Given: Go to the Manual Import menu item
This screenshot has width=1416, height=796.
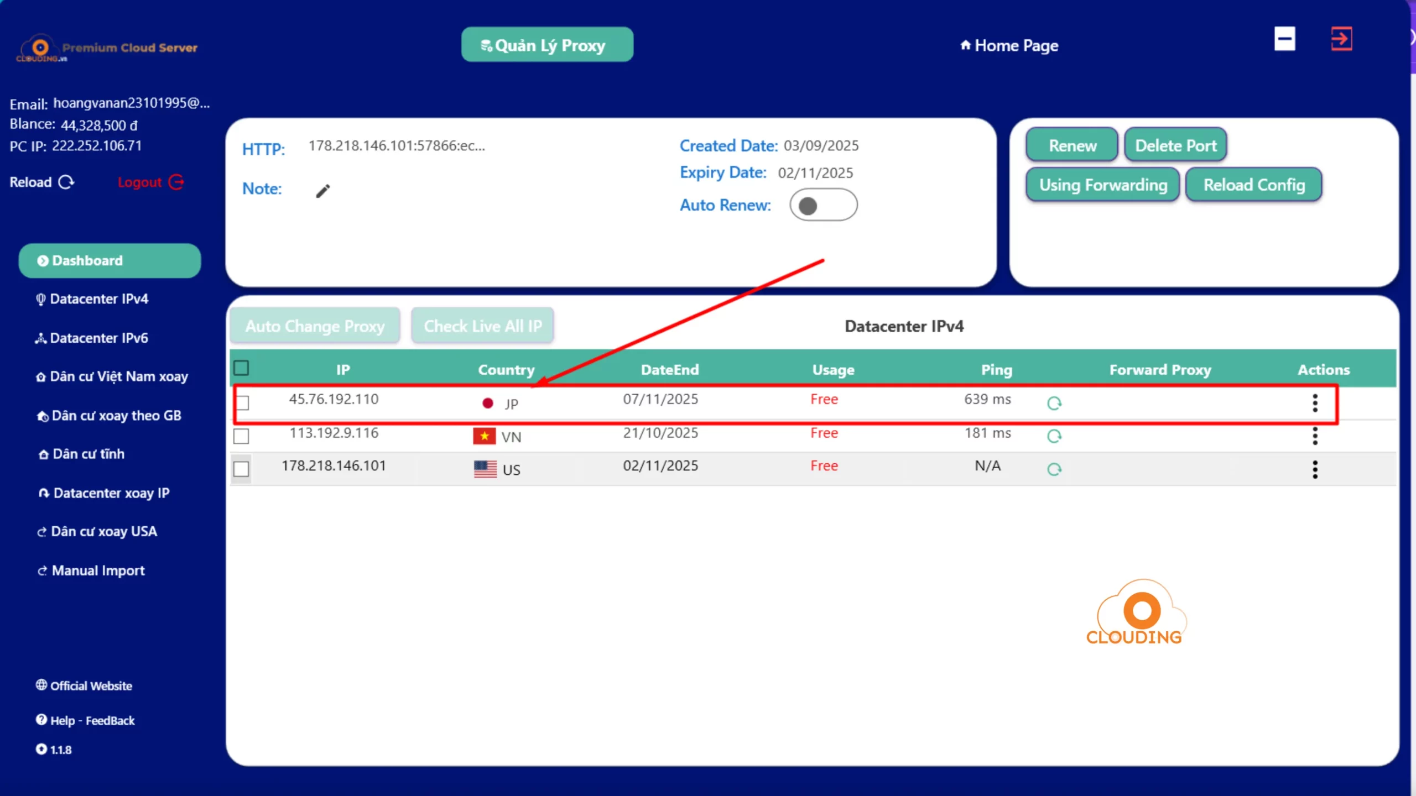Looking at the screenshot, I should tap(98, 570).
